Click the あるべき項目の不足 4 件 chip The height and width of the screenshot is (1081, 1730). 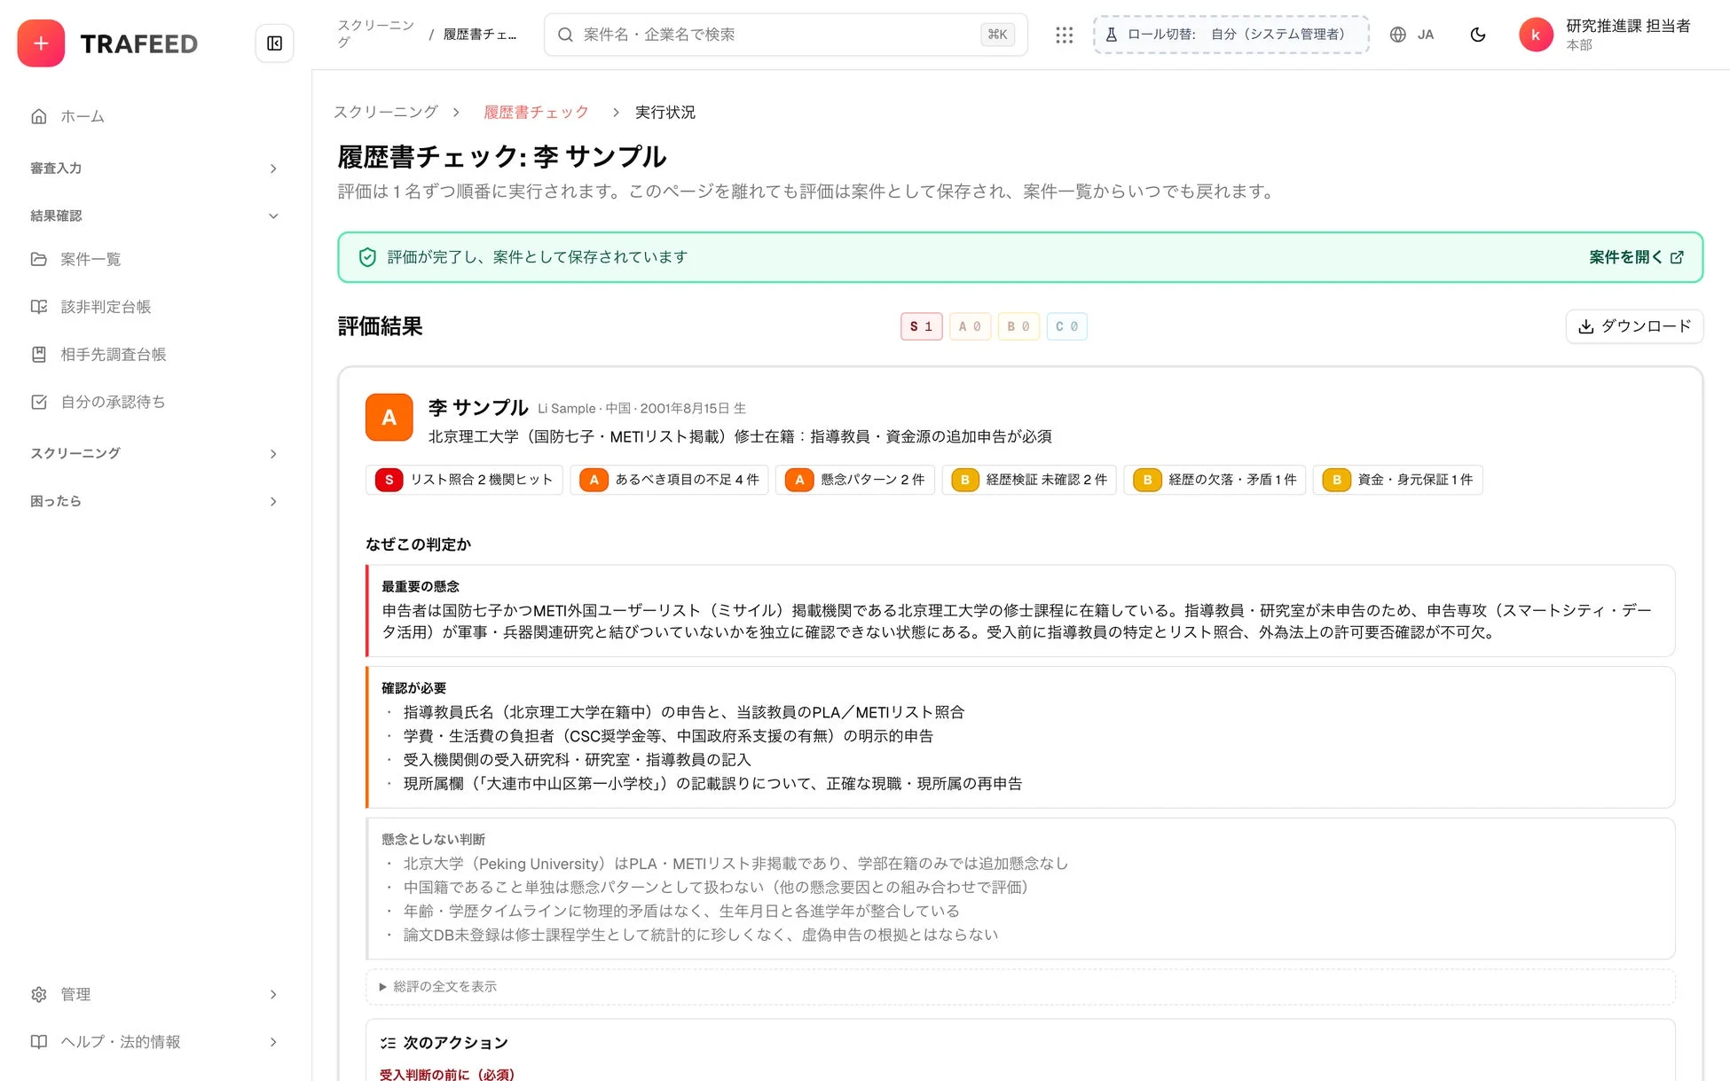pyautogui.click(x=669, y=480)
